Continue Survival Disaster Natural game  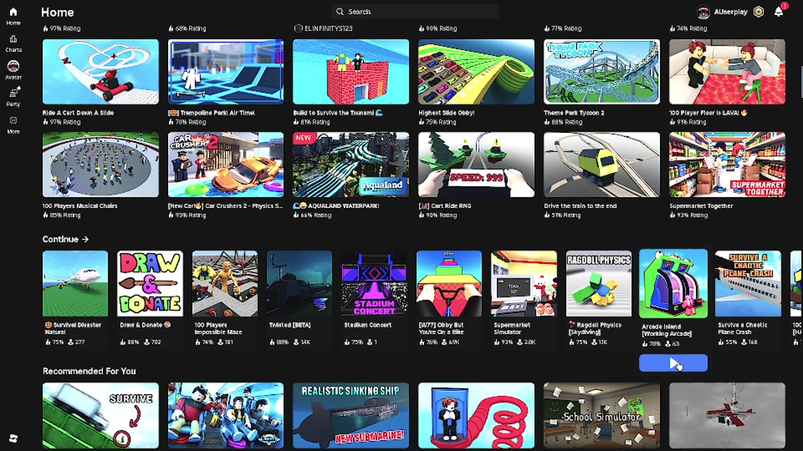75,284
